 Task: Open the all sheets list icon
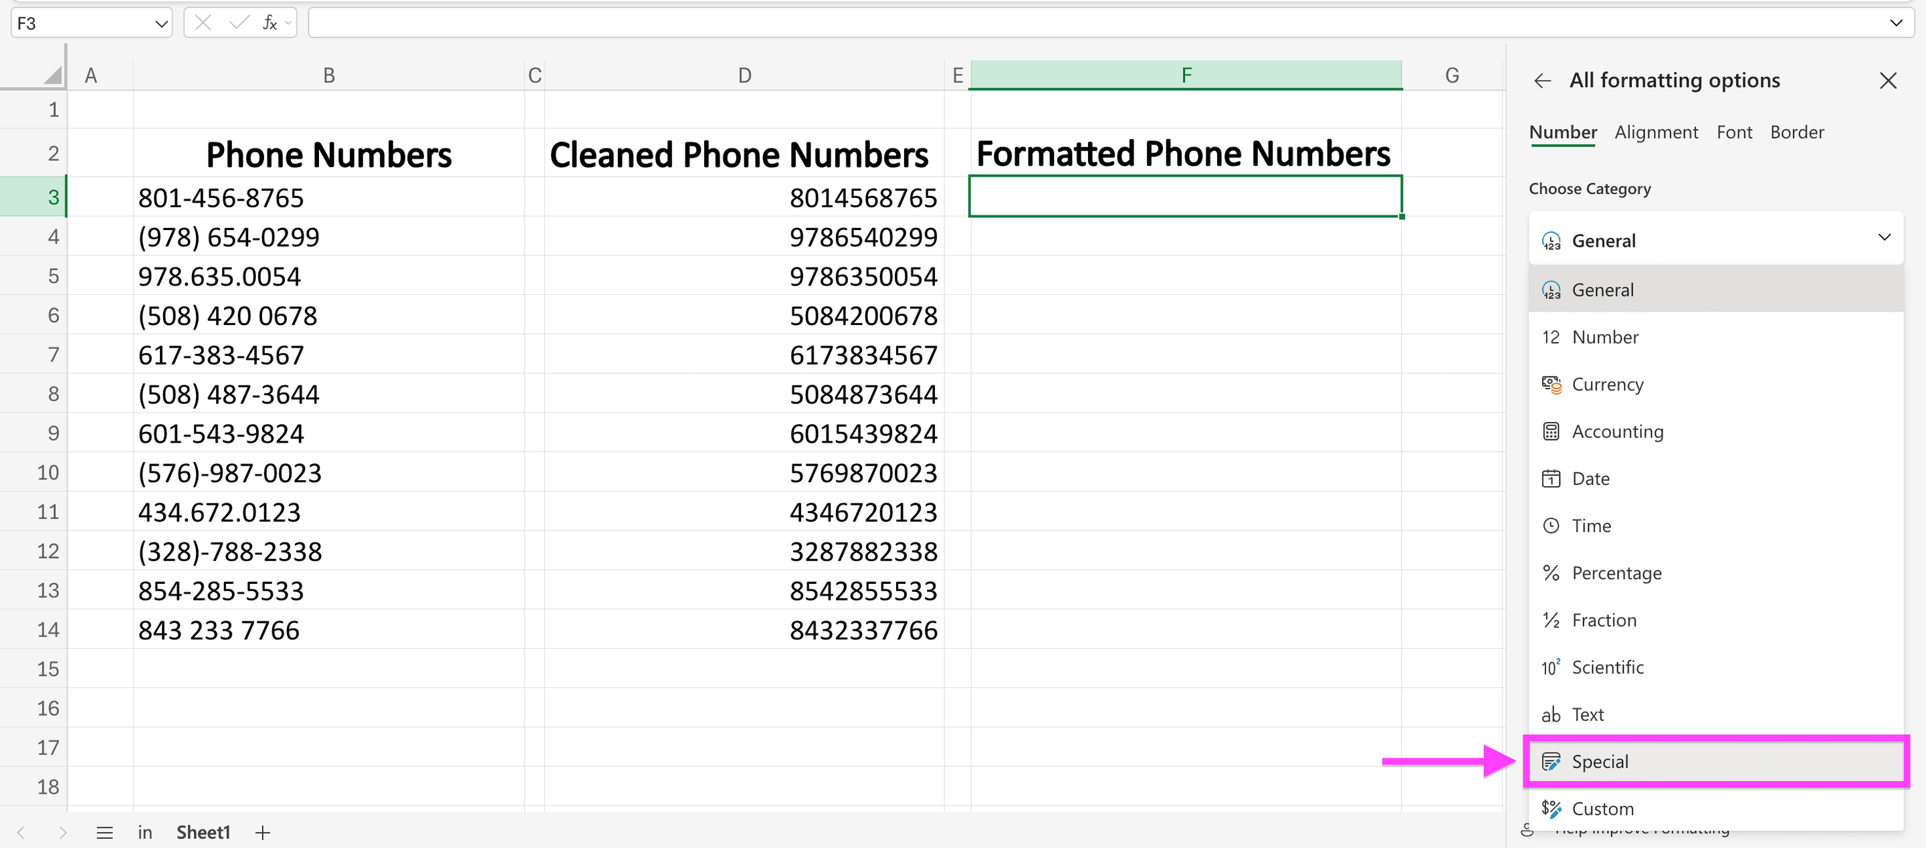pos(105,833)
